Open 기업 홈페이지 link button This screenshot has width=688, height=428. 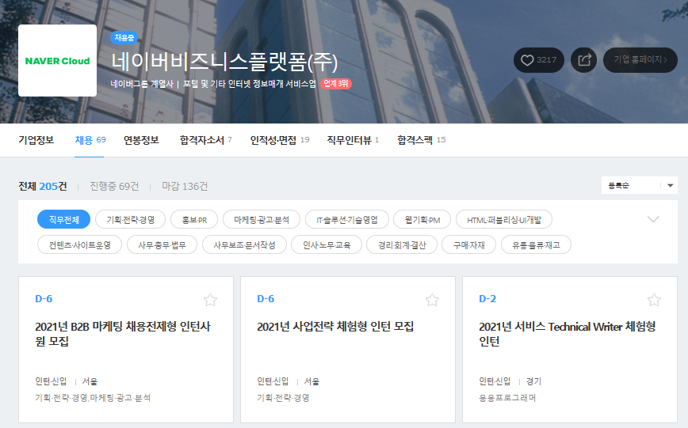coord(640,60)
